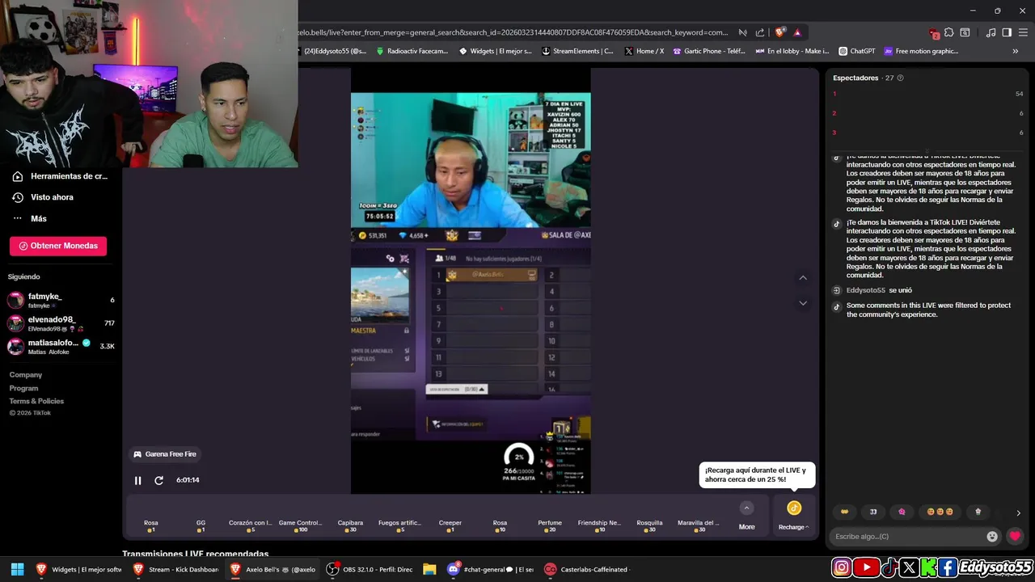1035x582 pixels.
Task: Expand the More gifts panel
Action: tap(746, 515)
